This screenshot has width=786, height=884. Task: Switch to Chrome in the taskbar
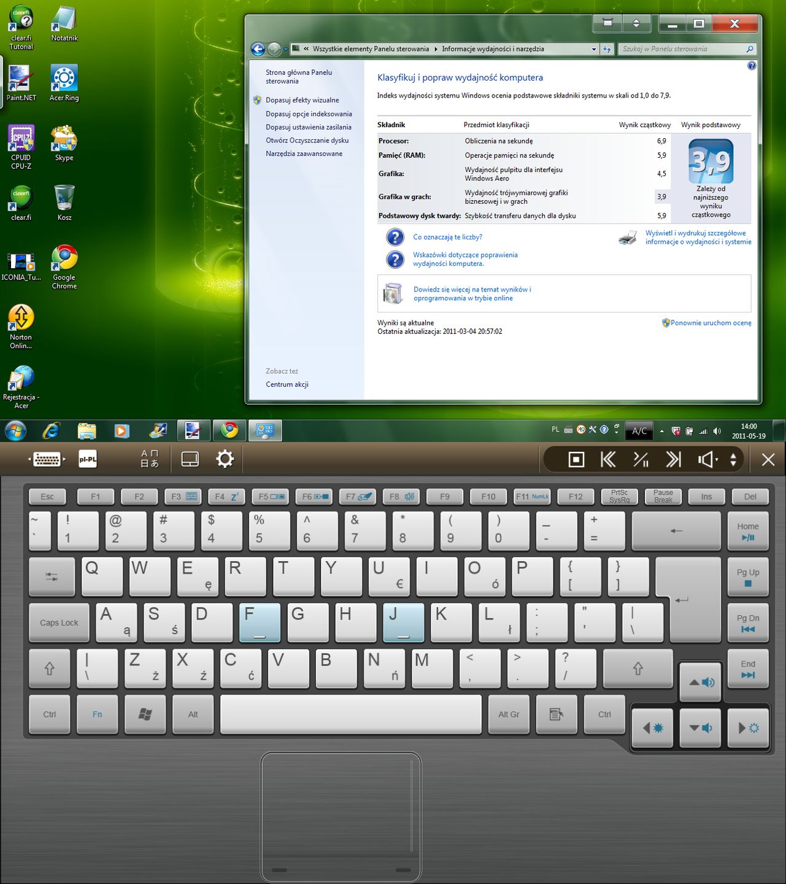coord(229,430)
